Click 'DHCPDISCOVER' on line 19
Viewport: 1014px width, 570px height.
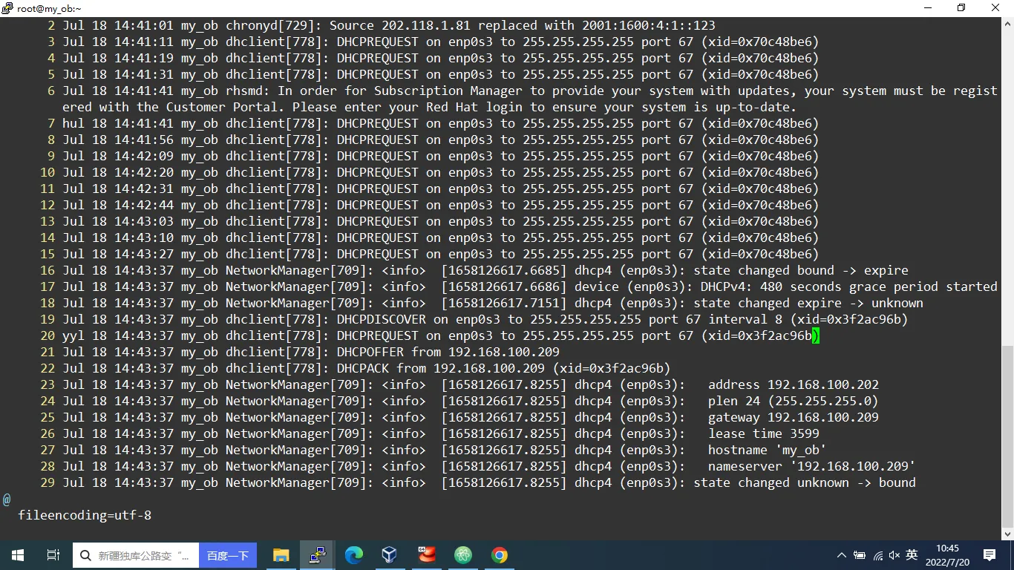tap(382, 319)
